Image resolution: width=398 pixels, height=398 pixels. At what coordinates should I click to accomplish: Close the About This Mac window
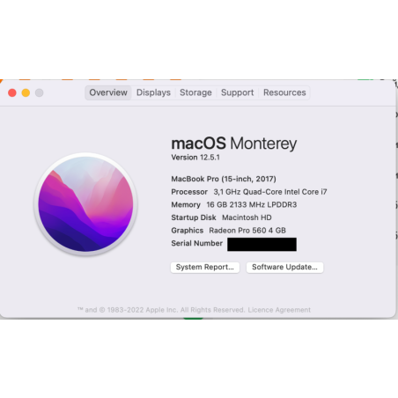pyautogui.click(x=12, y=92)
